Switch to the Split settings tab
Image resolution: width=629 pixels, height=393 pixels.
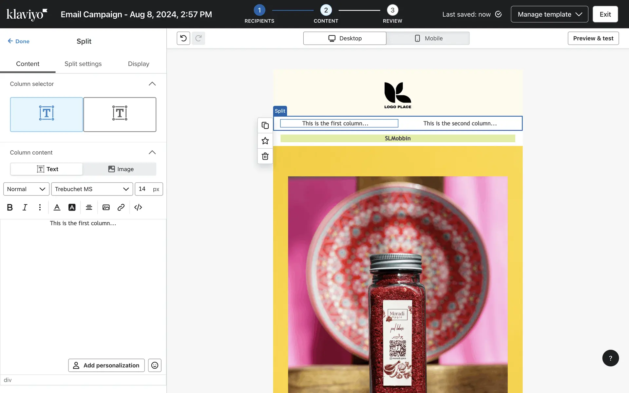pyautogui.click(x=83, y=64)
